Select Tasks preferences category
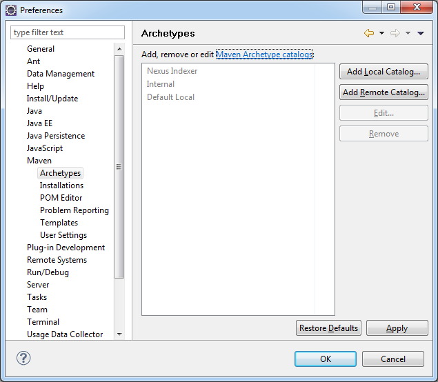The height and width of the screenshot is (382, 438). click(37, 297)
